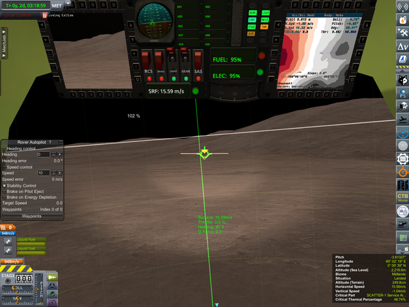The width and height of the screenshot is (409, 307).
Task: Enable Speed control checkbox
Action: [4, 167]
